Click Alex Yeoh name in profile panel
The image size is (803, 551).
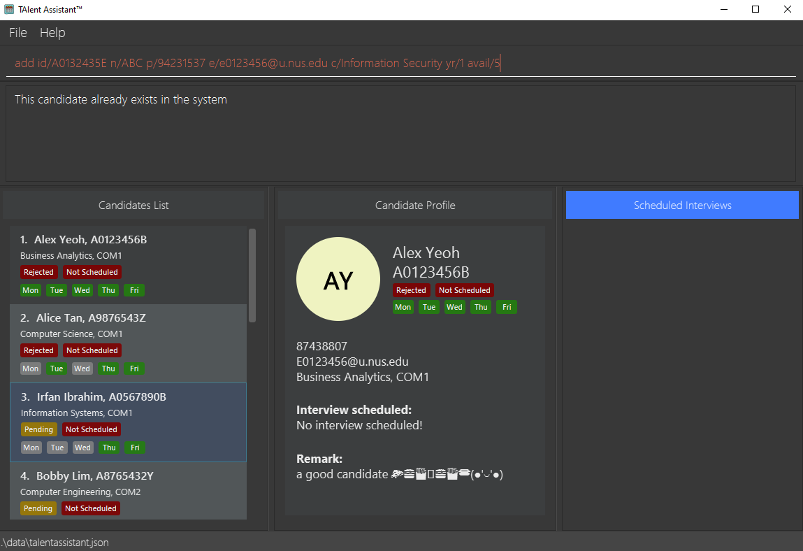tap(426, 252)
